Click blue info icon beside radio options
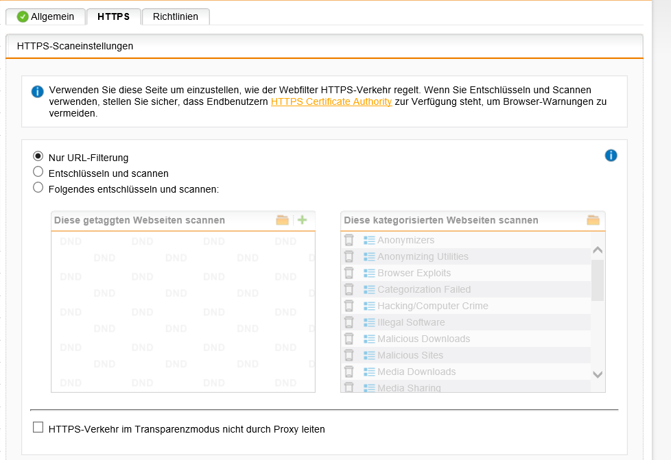 [x=611, y=156]
